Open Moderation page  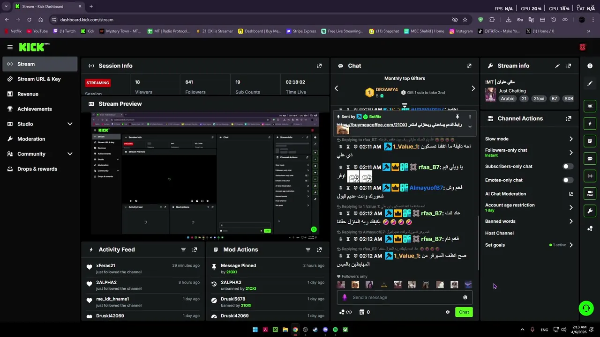click(40, 139)
